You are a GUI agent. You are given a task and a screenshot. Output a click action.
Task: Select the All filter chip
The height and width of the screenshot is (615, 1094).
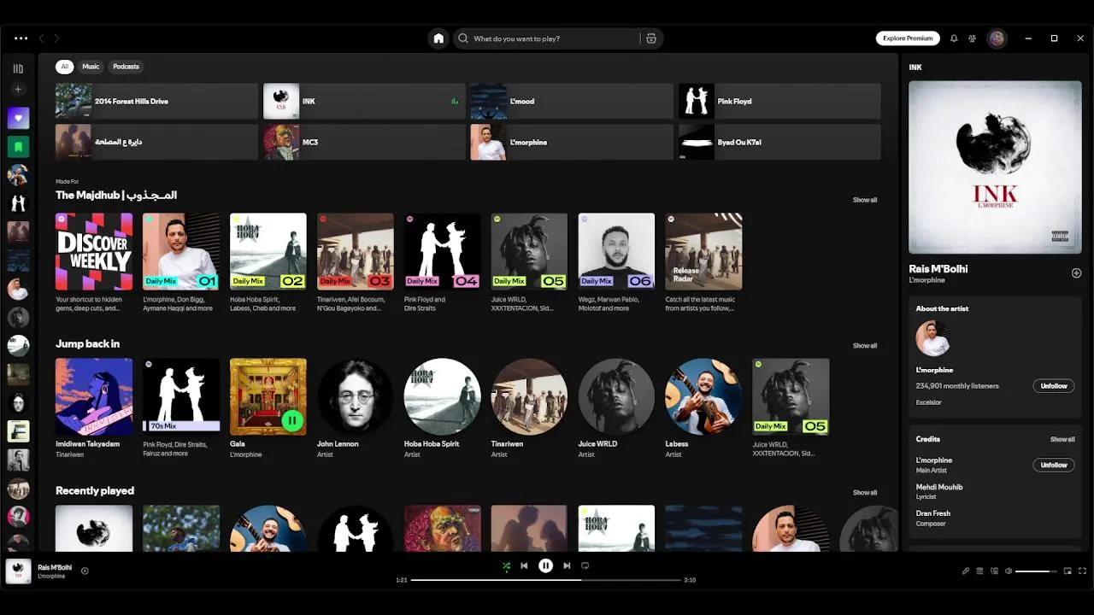[x=64, y=67]
